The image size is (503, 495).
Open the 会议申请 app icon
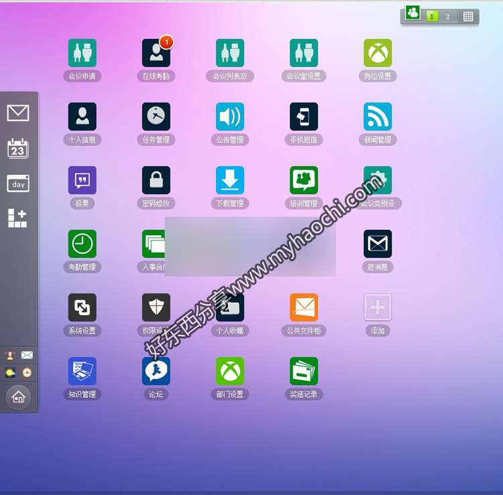point(82,53)
